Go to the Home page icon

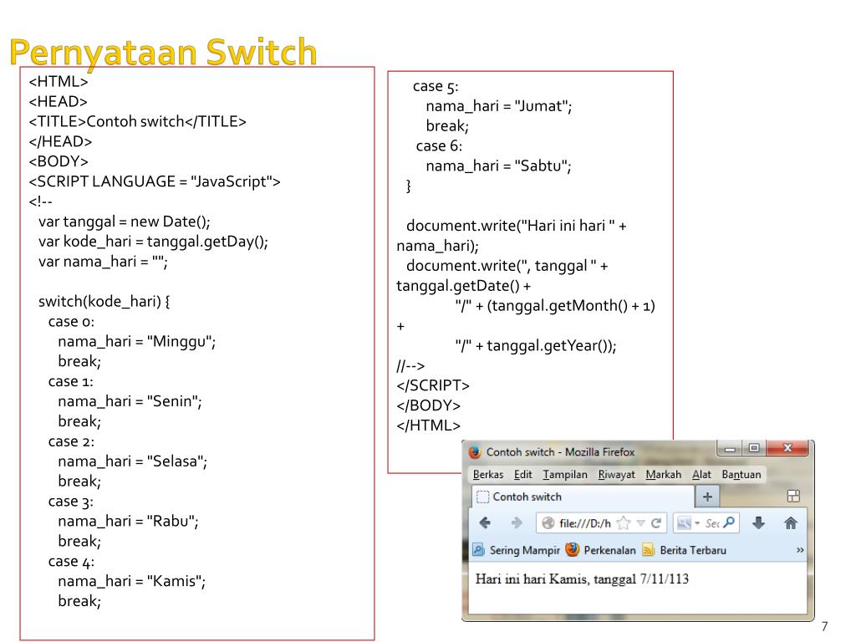[791, 523]
